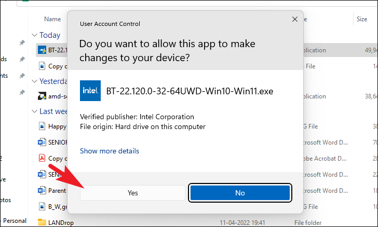The width and height of the screenshot is (378, 227).
Task: Collapse the Yesterday group in File Explorer
Action: [x=34, y=81]
